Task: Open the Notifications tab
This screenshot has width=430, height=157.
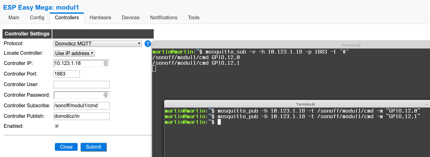Action: (x=164, y=18)
